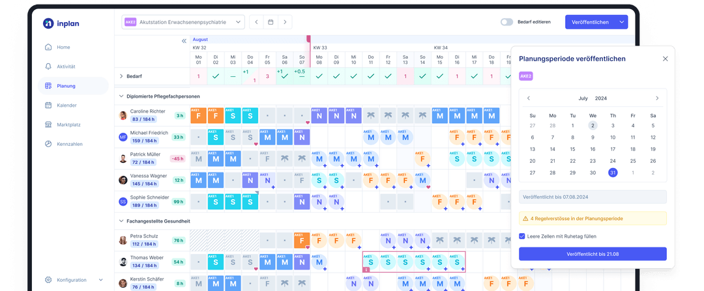704x291 pixels.
Task: Click Michael Friedrich's MF avatar
Action: [123, 137]
